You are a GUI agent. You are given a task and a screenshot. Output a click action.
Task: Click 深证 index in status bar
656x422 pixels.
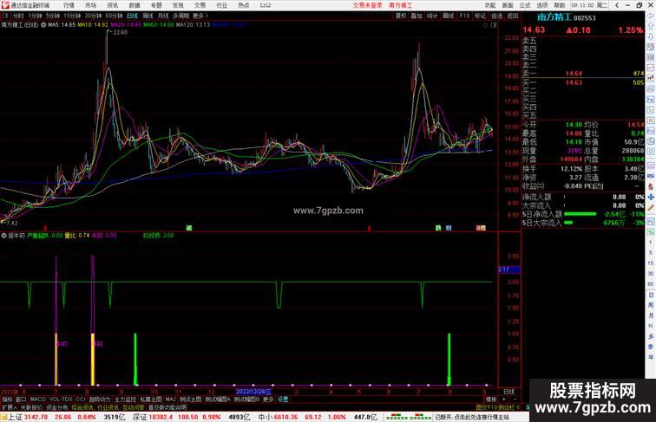point(140,417)
